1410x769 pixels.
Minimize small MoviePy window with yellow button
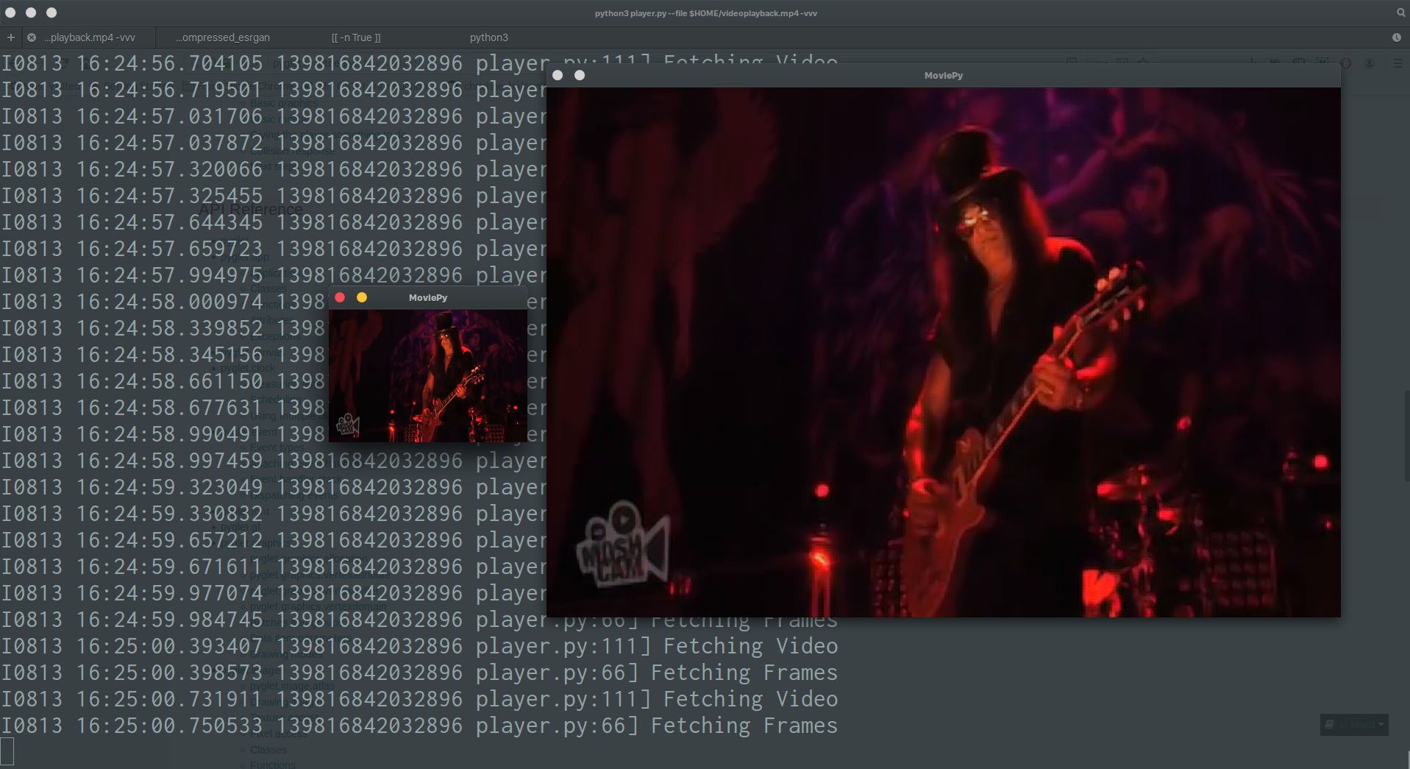click(362, 297)
